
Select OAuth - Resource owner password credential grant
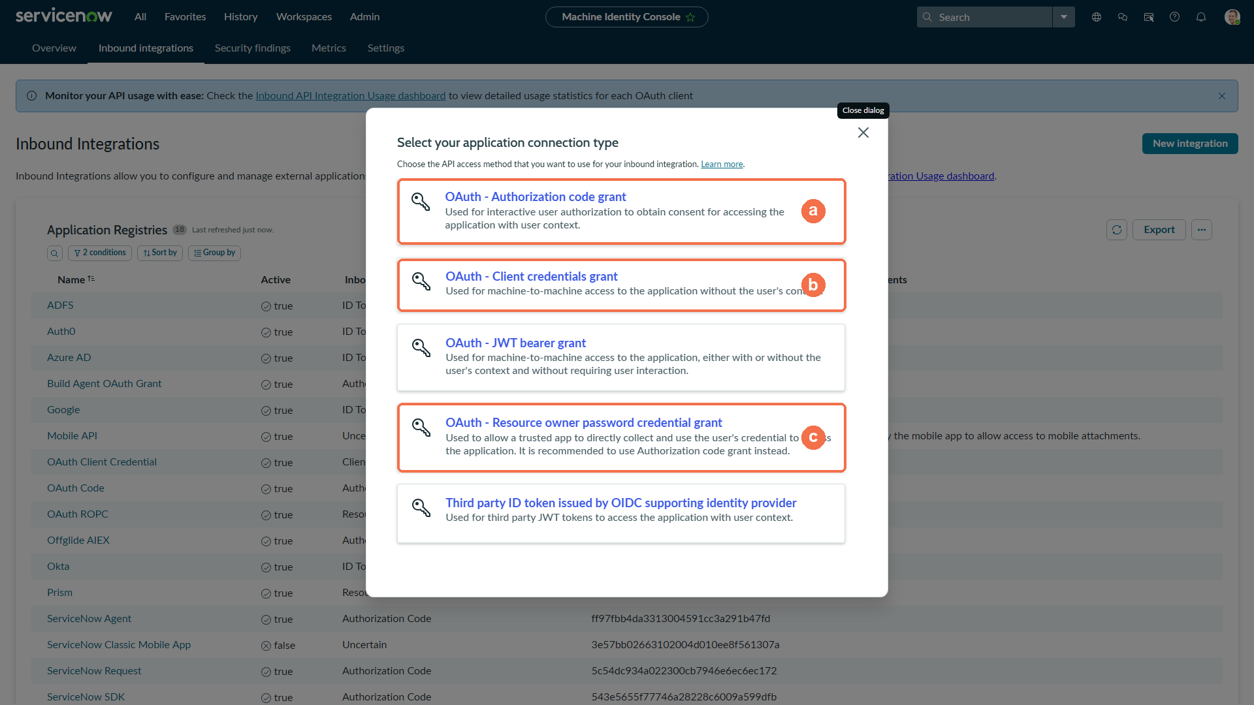621,437
